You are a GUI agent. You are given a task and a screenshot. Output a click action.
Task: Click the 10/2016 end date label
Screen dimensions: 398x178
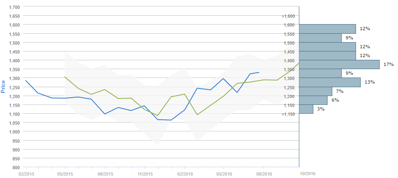(x=308, y=173)
